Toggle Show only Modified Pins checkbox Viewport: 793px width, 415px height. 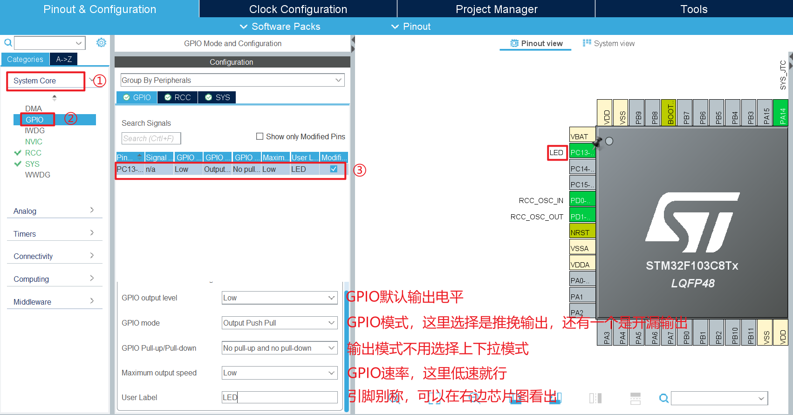click(x=260, y=136)
